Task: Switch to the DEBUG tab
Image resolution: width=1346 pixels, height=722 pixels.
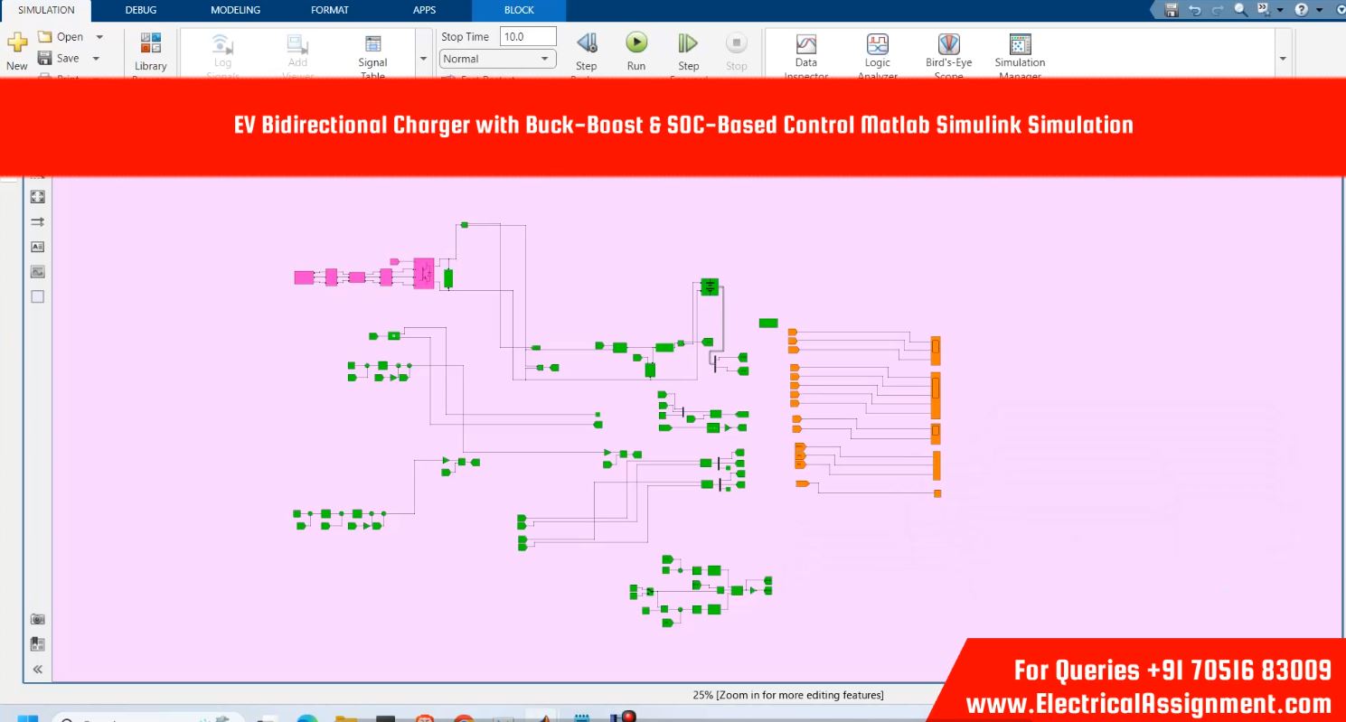Action: tap(141, 10)
